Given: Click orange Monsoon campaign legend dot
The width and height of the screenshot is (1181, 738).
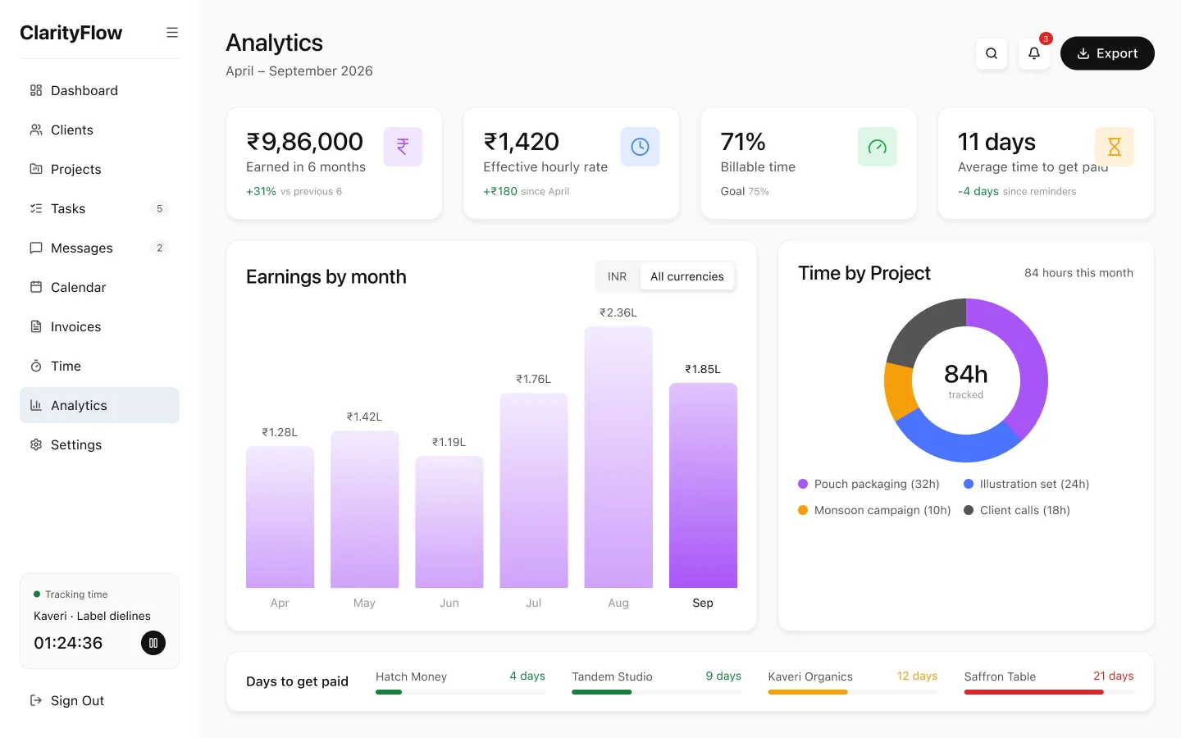Looking at the screenshot, I should [x=803, y=510].
